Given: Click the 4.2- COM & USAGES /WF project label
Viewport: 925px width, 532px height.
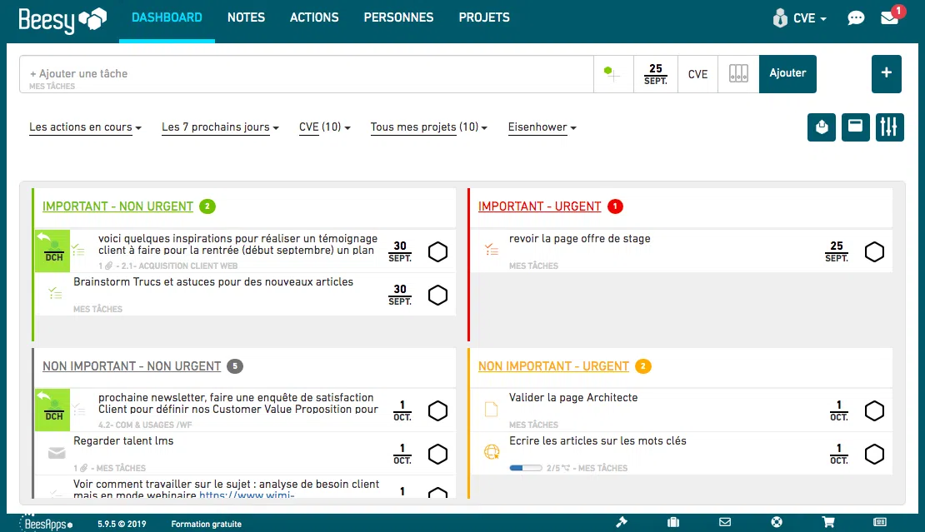Looking at the screenshot, I should (x=145, y=425).
